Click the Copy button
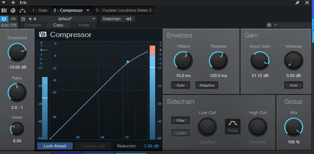 (58, 25)
